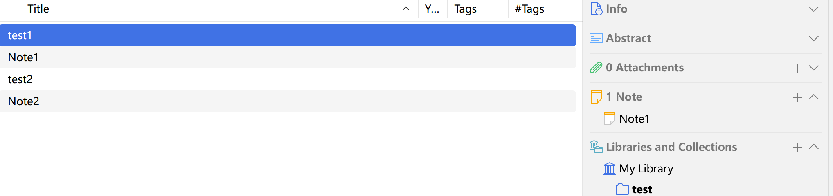
Task: Add item to collection with plus button
Action: pyautogui.click(x=798, y=147)
